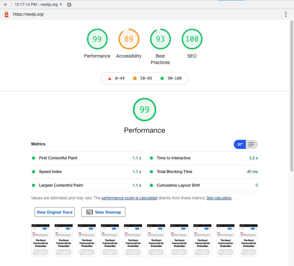
Task: Click the 40 ms Total Blocking Time value
Action: [252, 172]
